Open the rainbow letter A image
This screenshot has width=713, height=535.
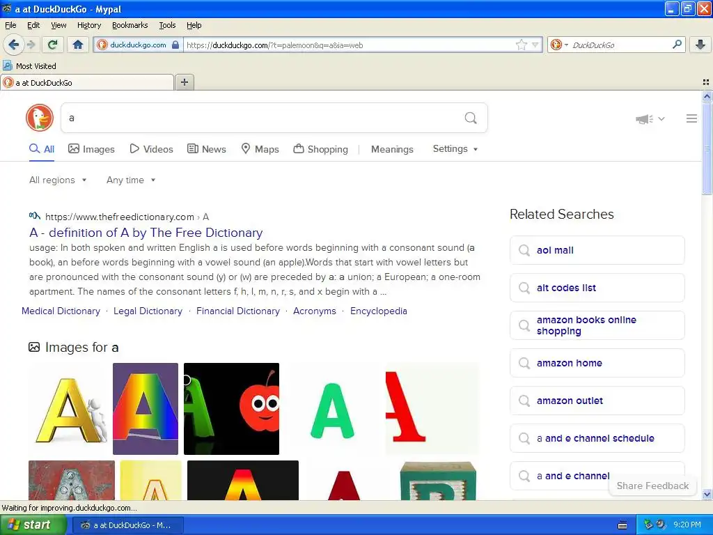tap(145, 408)
